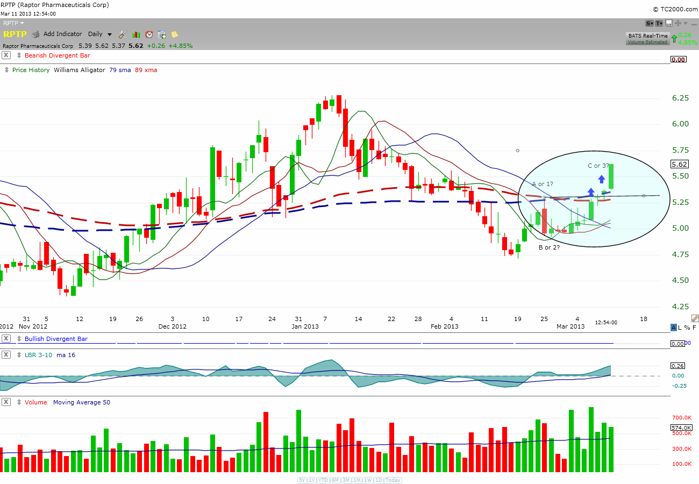Click the Bullish Divergent Bar indicator label
Viewport: 699px width, 484px height.
(56, 339)
